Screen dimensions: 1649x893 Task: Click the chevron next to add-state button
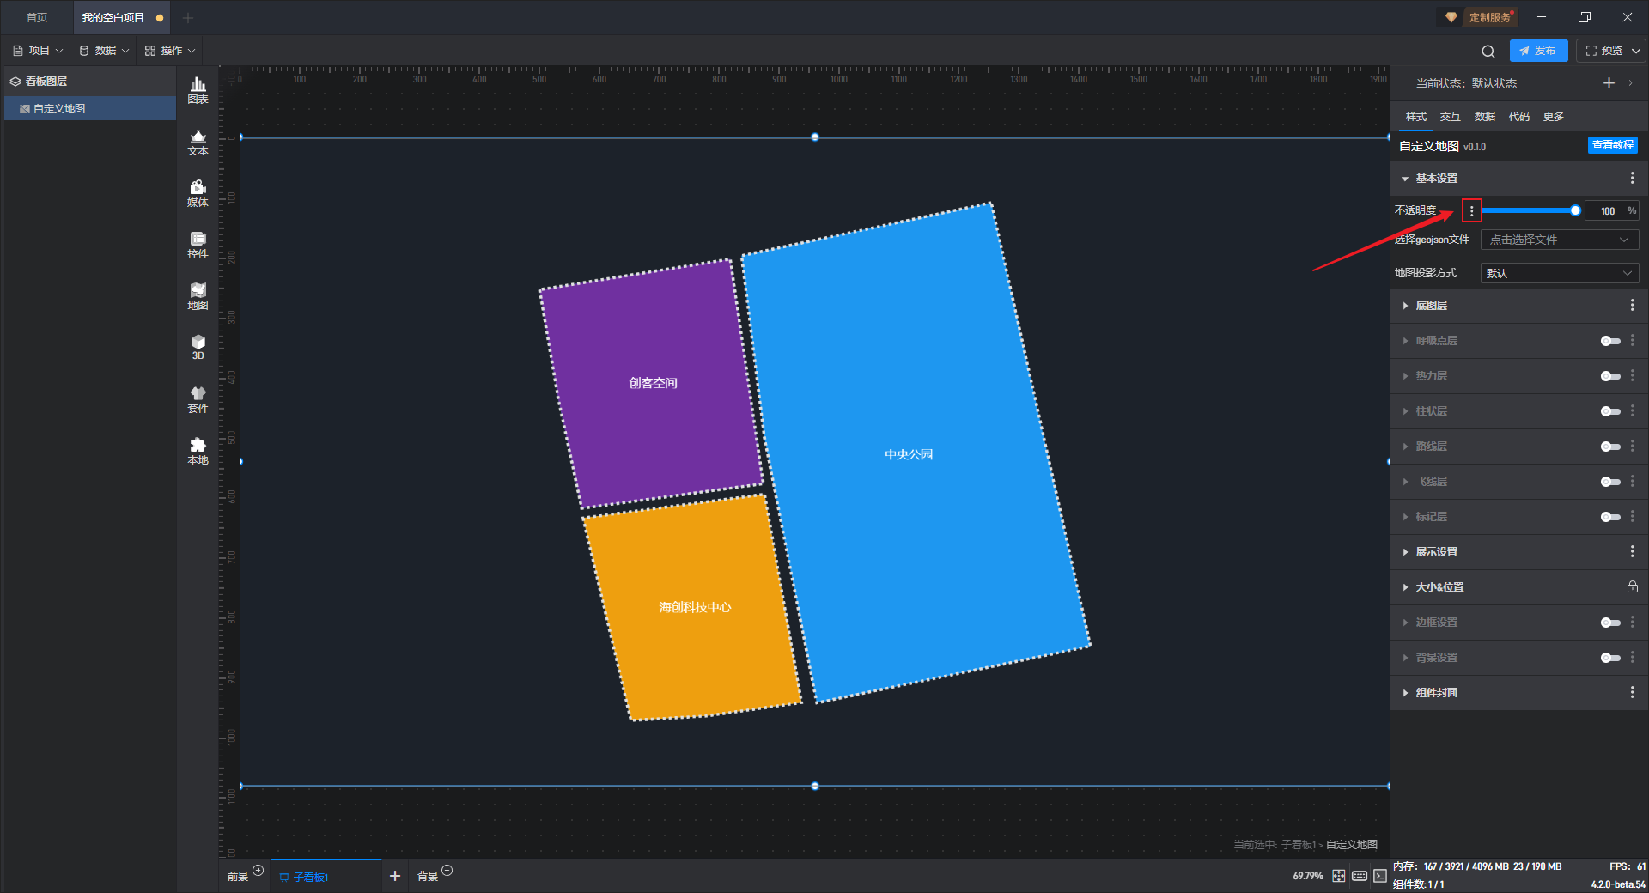pos(1630,83)
